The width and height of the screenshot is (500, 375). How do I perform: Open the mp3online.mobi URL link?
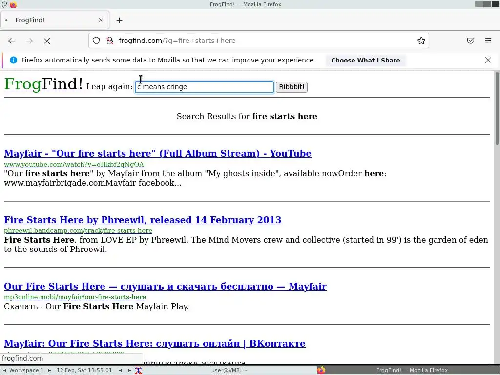[75, 297]
